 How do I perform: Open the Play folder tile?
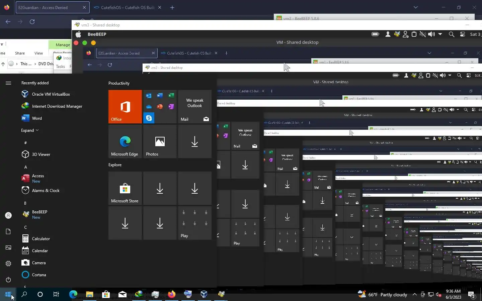pyautogui.click(x=195, y=223)
